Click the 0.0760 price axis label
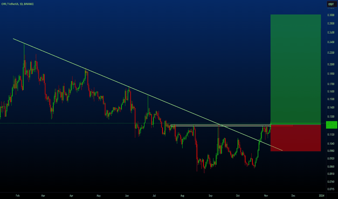 (x=331, y=182)
